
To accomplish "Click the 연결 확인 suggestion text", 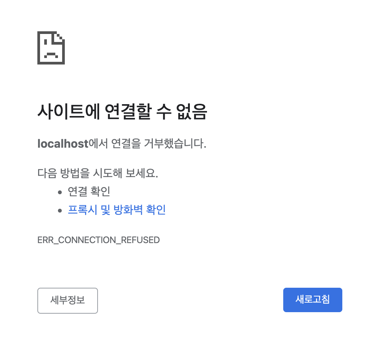I will (89, 191).
